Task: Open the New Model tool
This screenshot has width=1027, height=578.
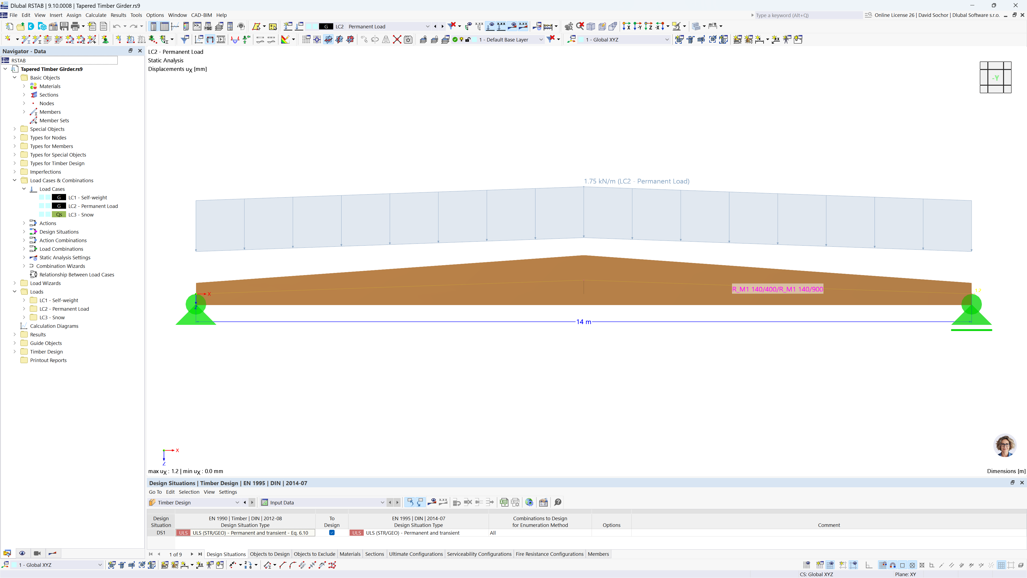Action: click(9, 26)
